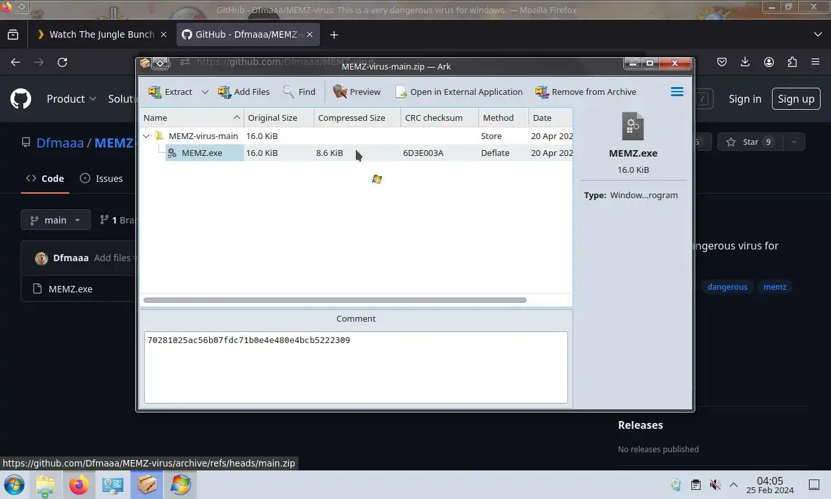
Task: Click muted volume icon in tray
Action: 715,485
